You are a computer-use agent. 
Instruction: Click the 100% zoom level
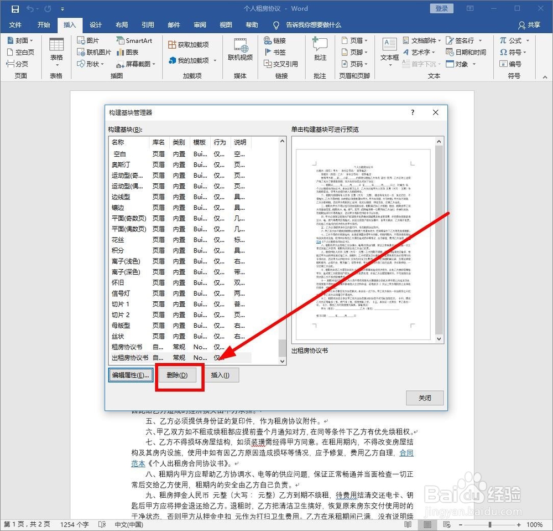[534, 525]
